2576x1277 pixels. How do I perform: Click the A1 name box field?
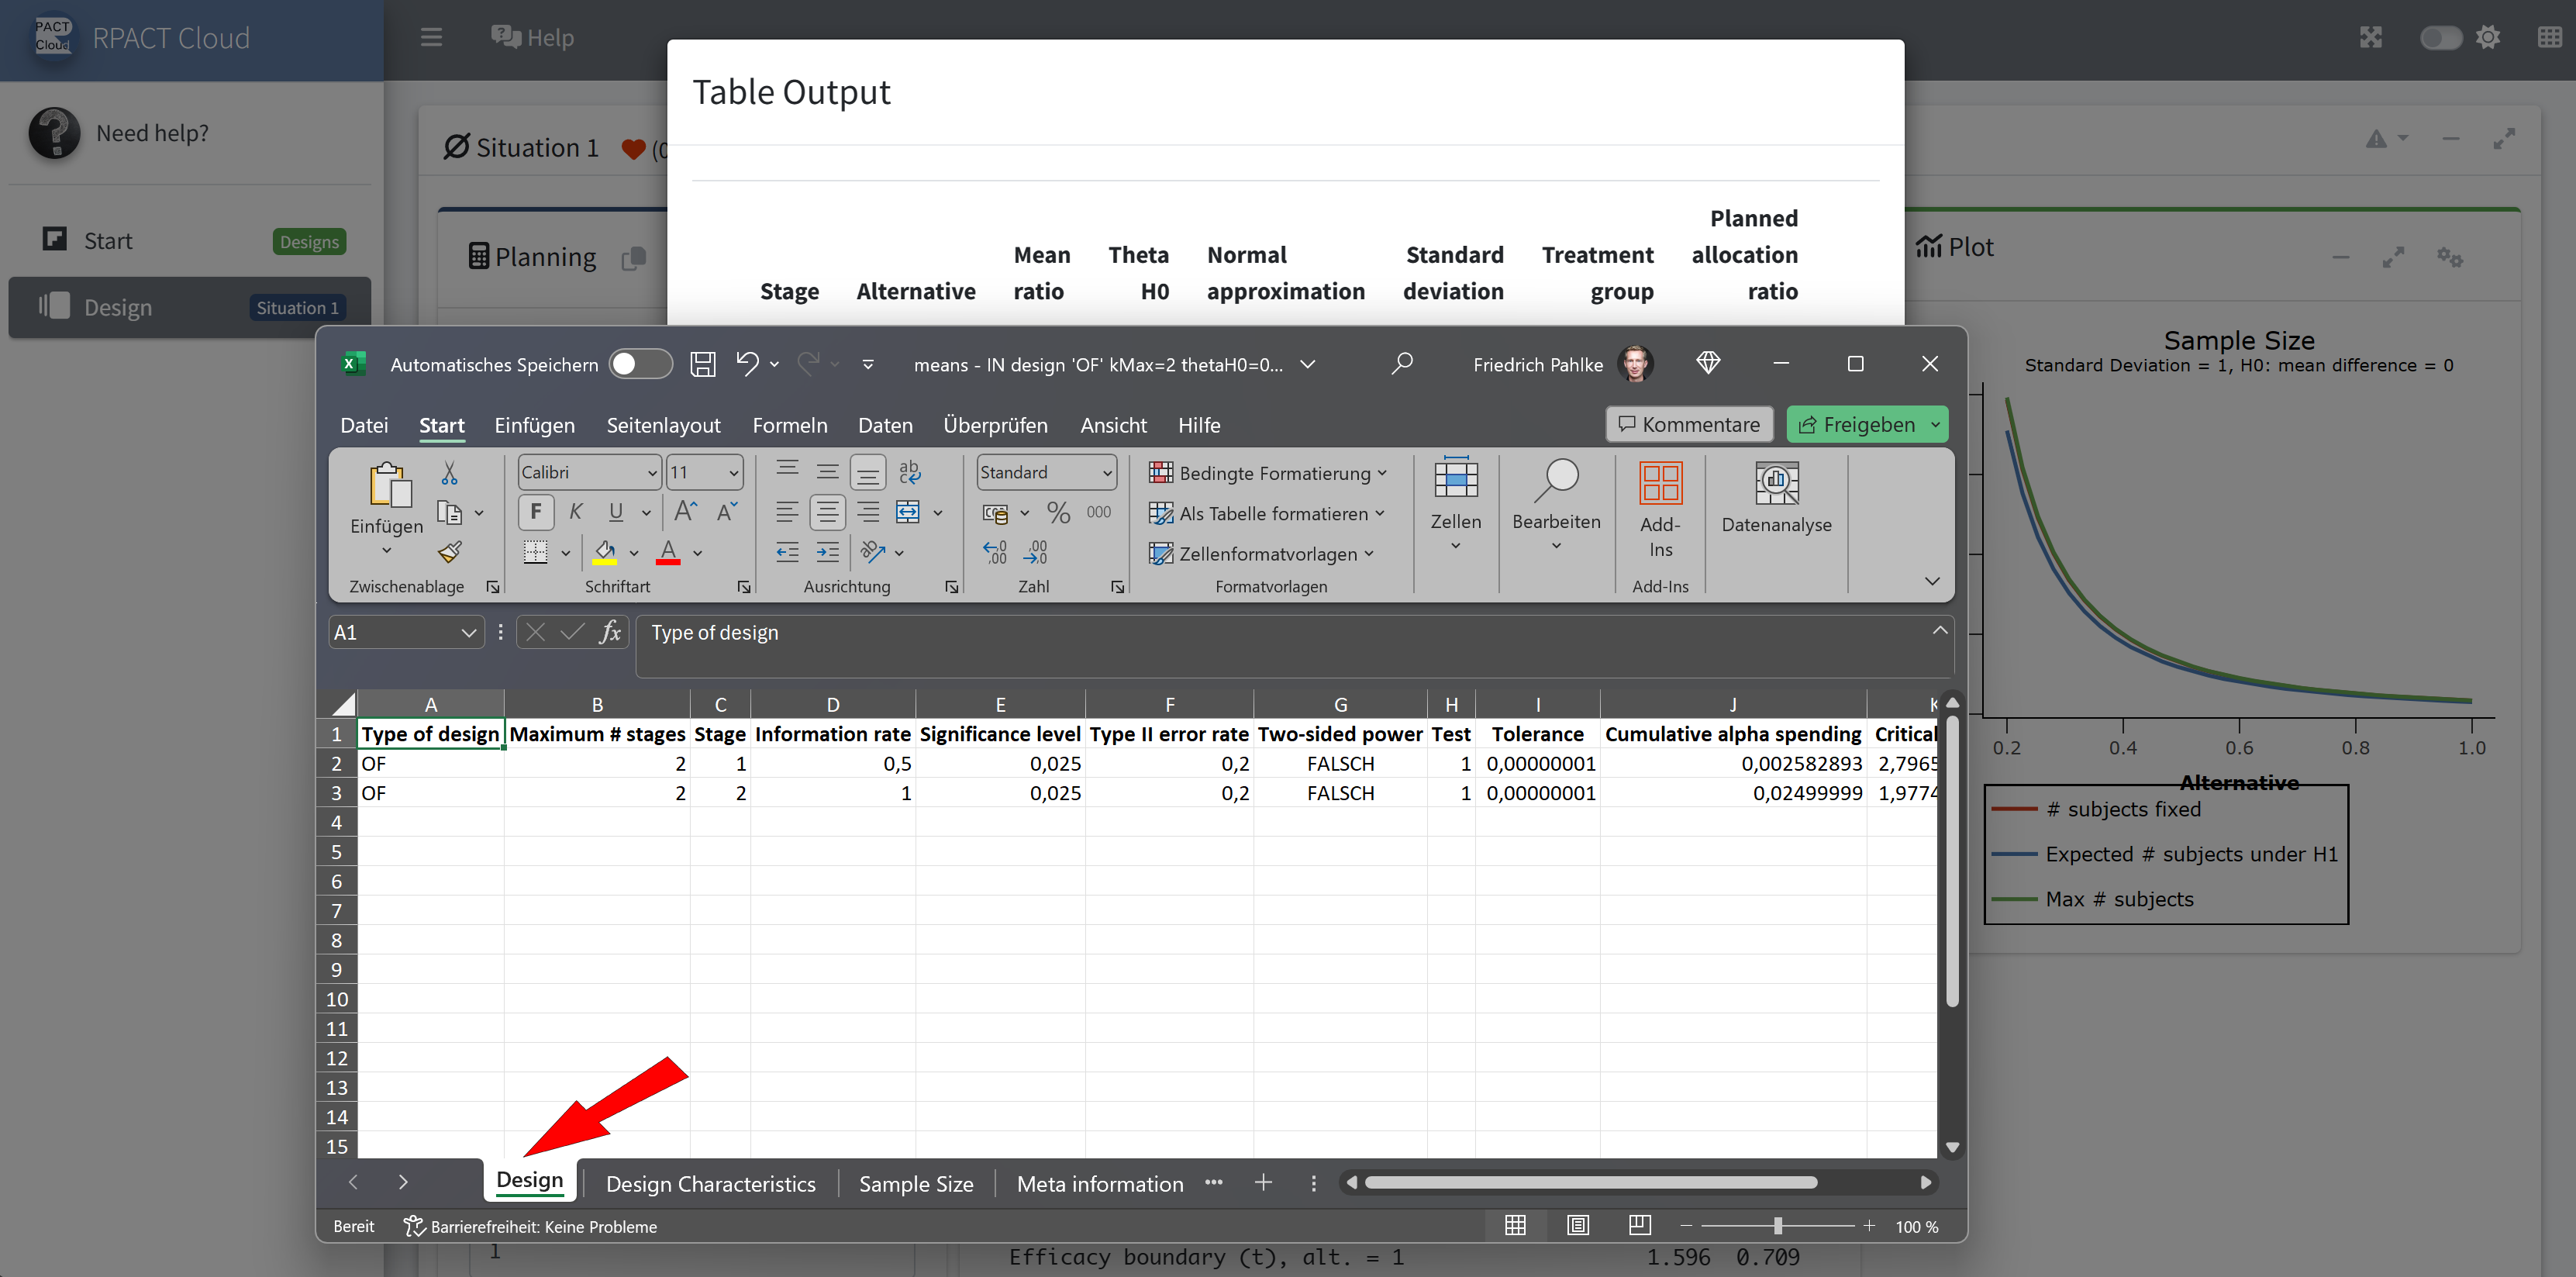click(x=393, y=632)
